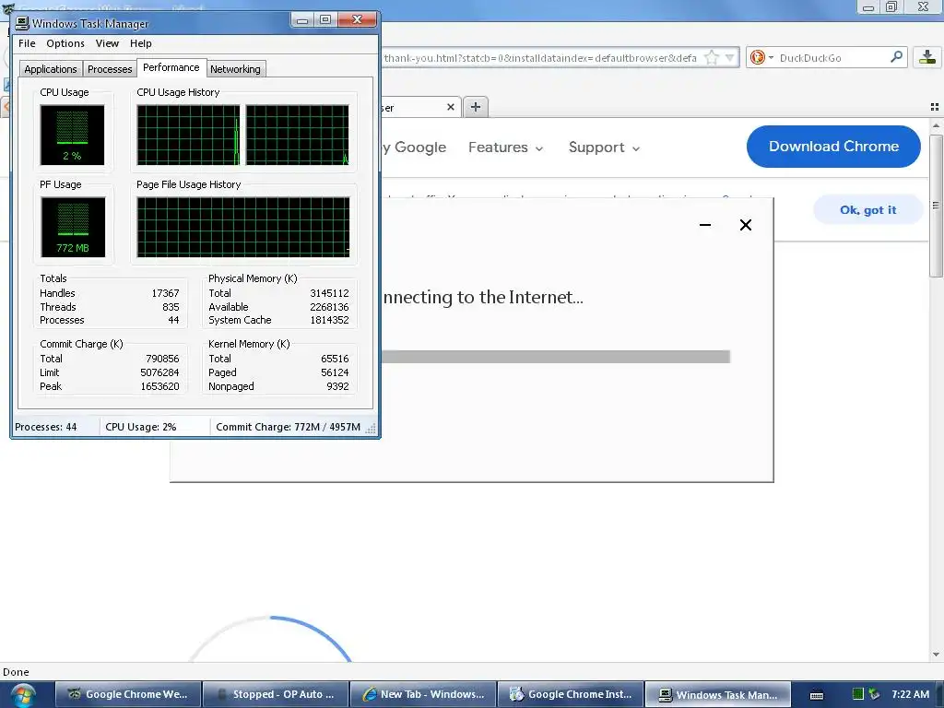944x708 pixels.
Task: Switch to the Processes tab
Action: pyautogui.click(x=110, y=69)
